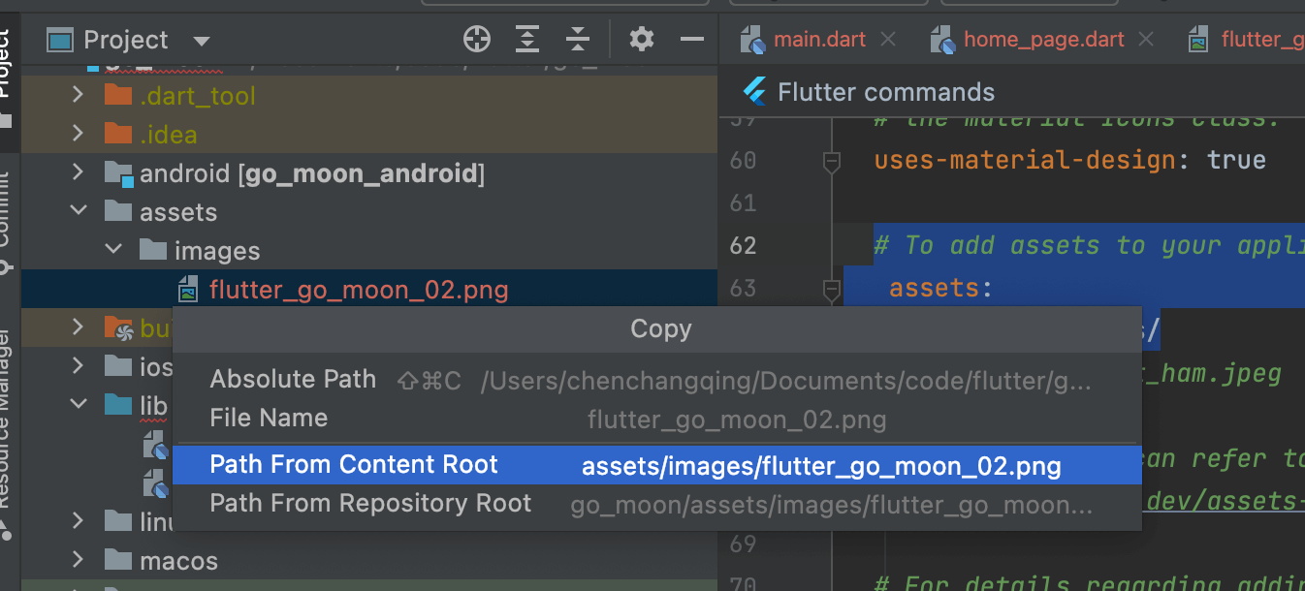Click the Flutter logo in Flutter commands bar
1305x591 pixels.
(x=754, y=92)
